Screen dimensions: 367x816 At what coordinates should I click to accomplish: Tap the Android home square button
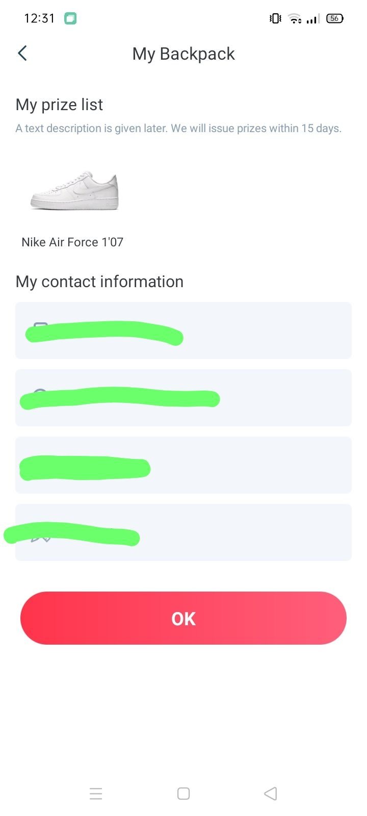pyautogui.click(x=183, y=794)
